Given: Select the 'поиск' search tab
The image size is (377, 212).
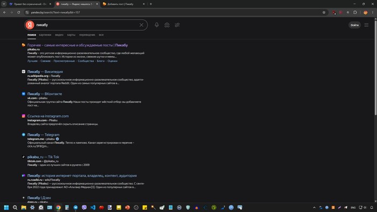Looking at the screenshot, I should pos(31,35).
